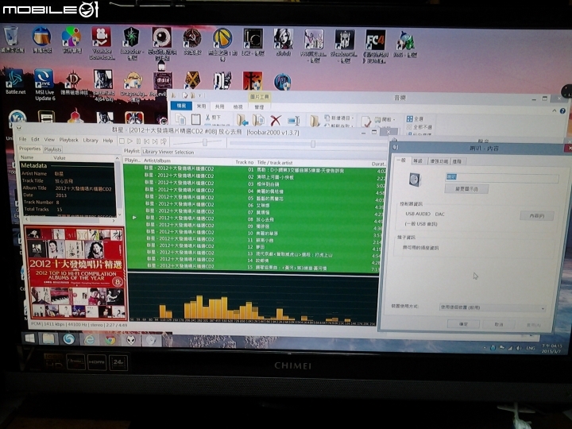
Task: Open the Launcher desktop shortcut icon
Action: 131,43
